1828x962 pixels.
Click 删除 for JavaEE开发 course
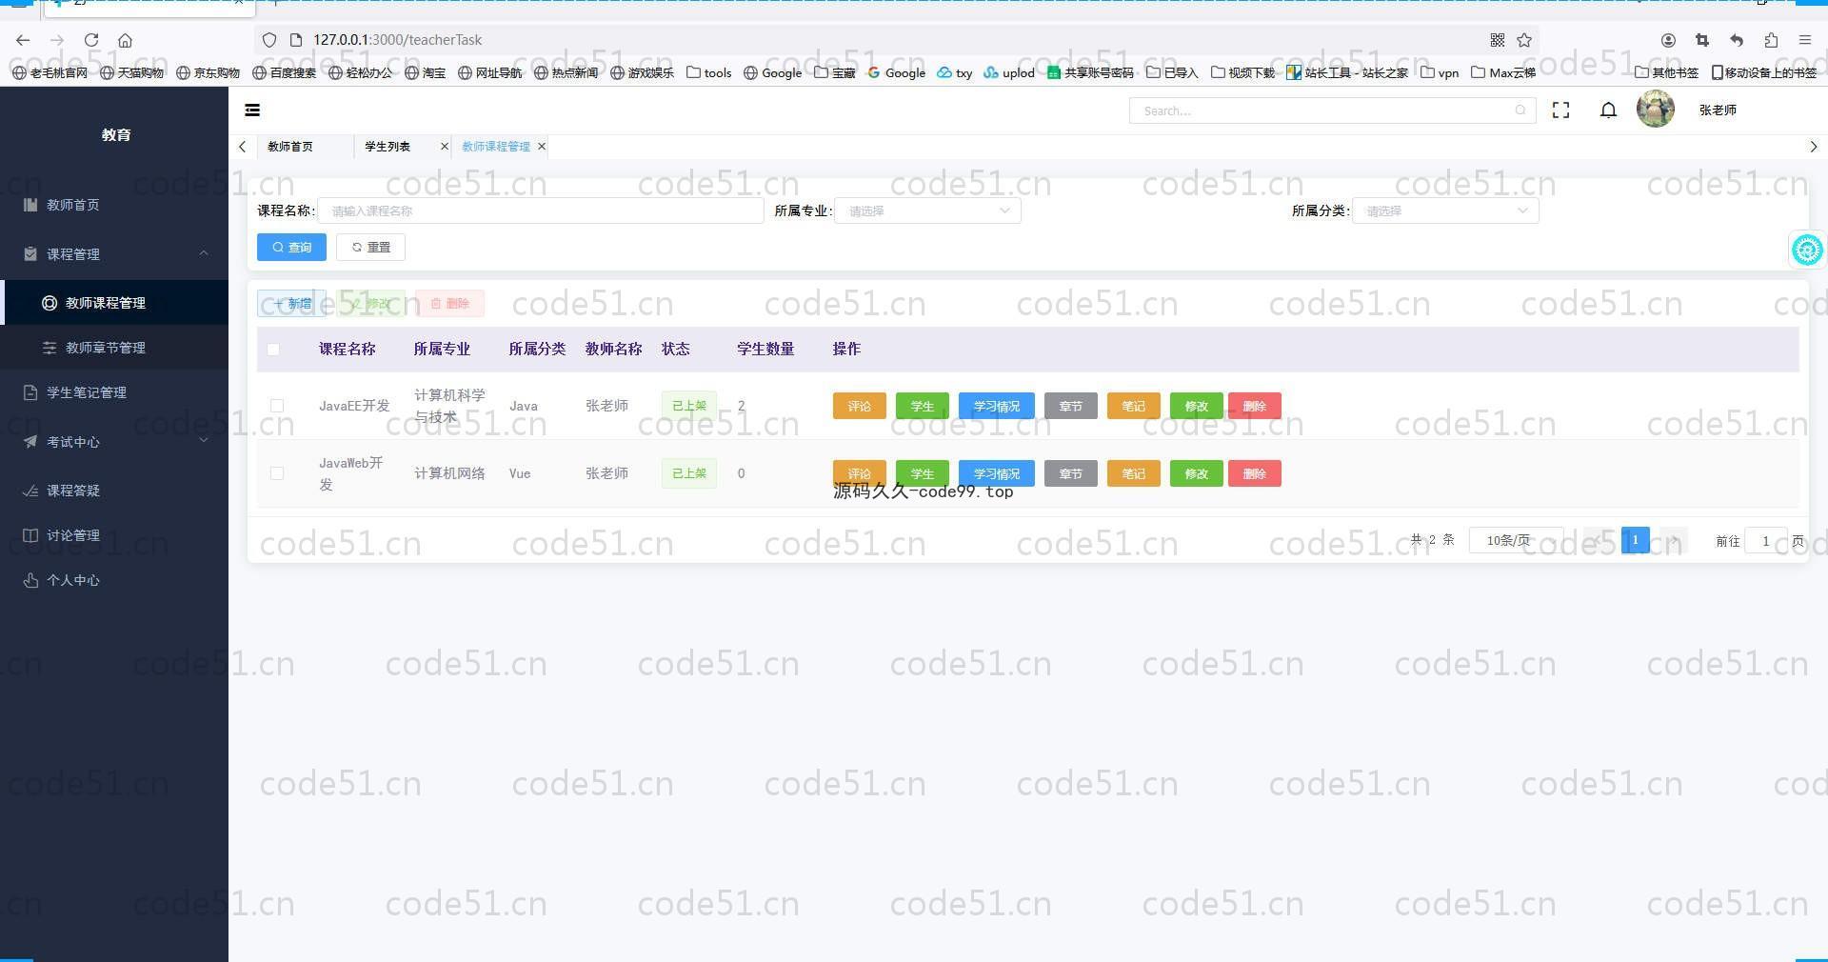coord(1254,406)
